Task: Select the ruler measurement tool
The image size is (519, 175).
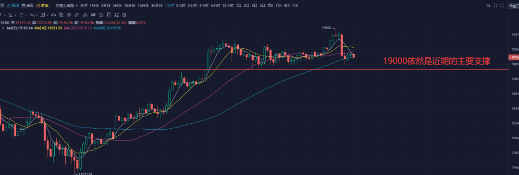Action: pos(76,15)
